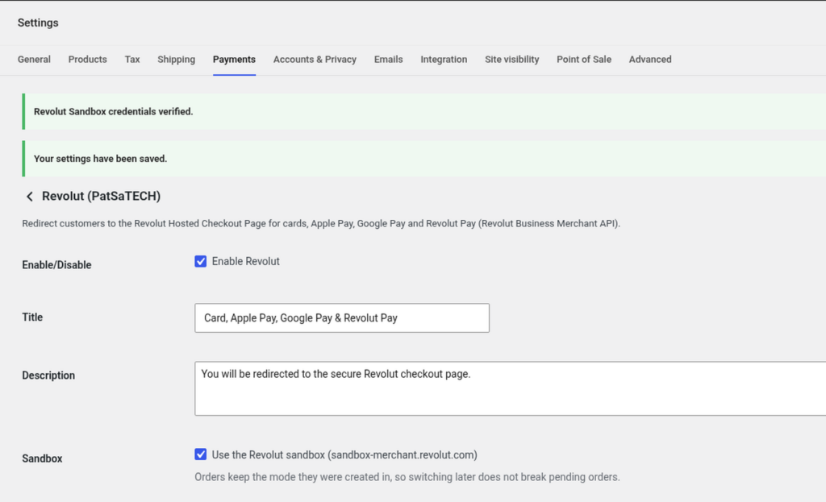Toggle the Enable Revolut checkbox

click(200, 262)
